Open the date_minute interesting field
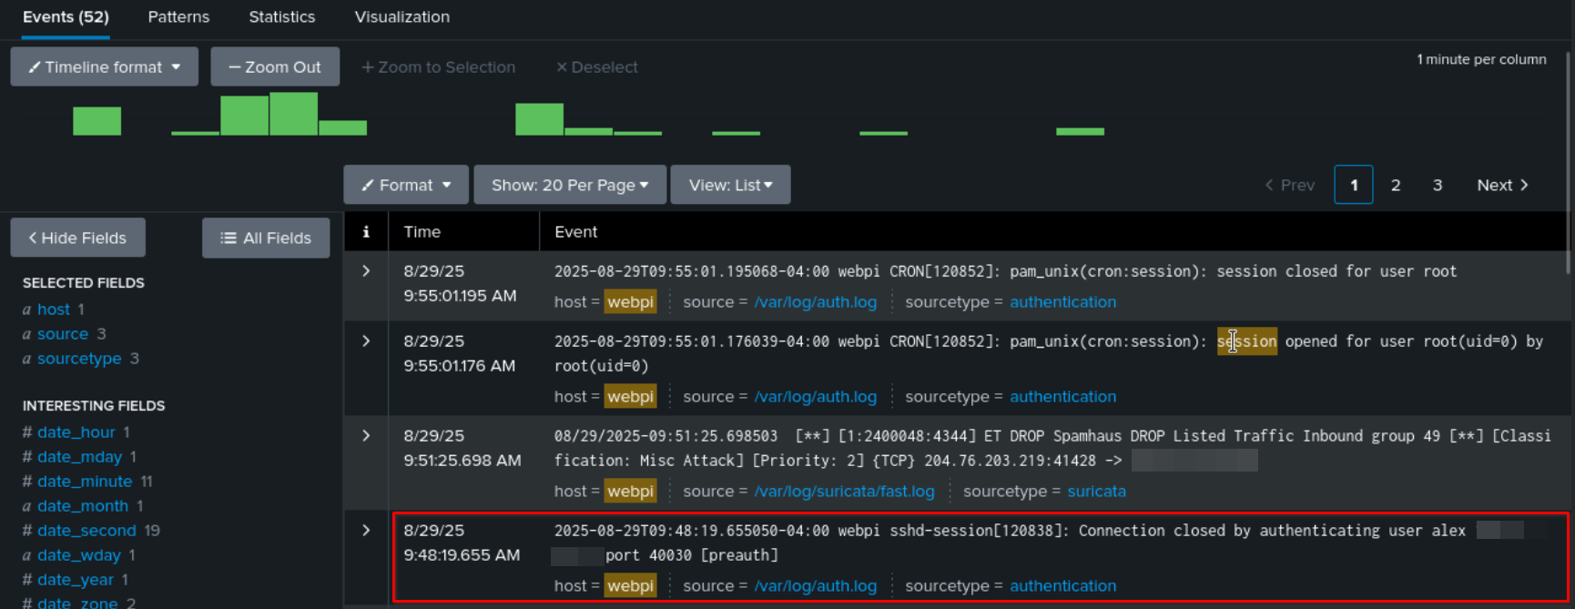Screen dimensions: 1575x609 (85, 482)
